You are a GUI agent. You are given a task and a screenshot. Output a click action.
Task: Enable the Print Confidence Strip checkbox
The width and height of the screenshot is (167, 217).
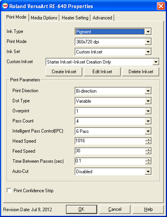coord(9,190)
